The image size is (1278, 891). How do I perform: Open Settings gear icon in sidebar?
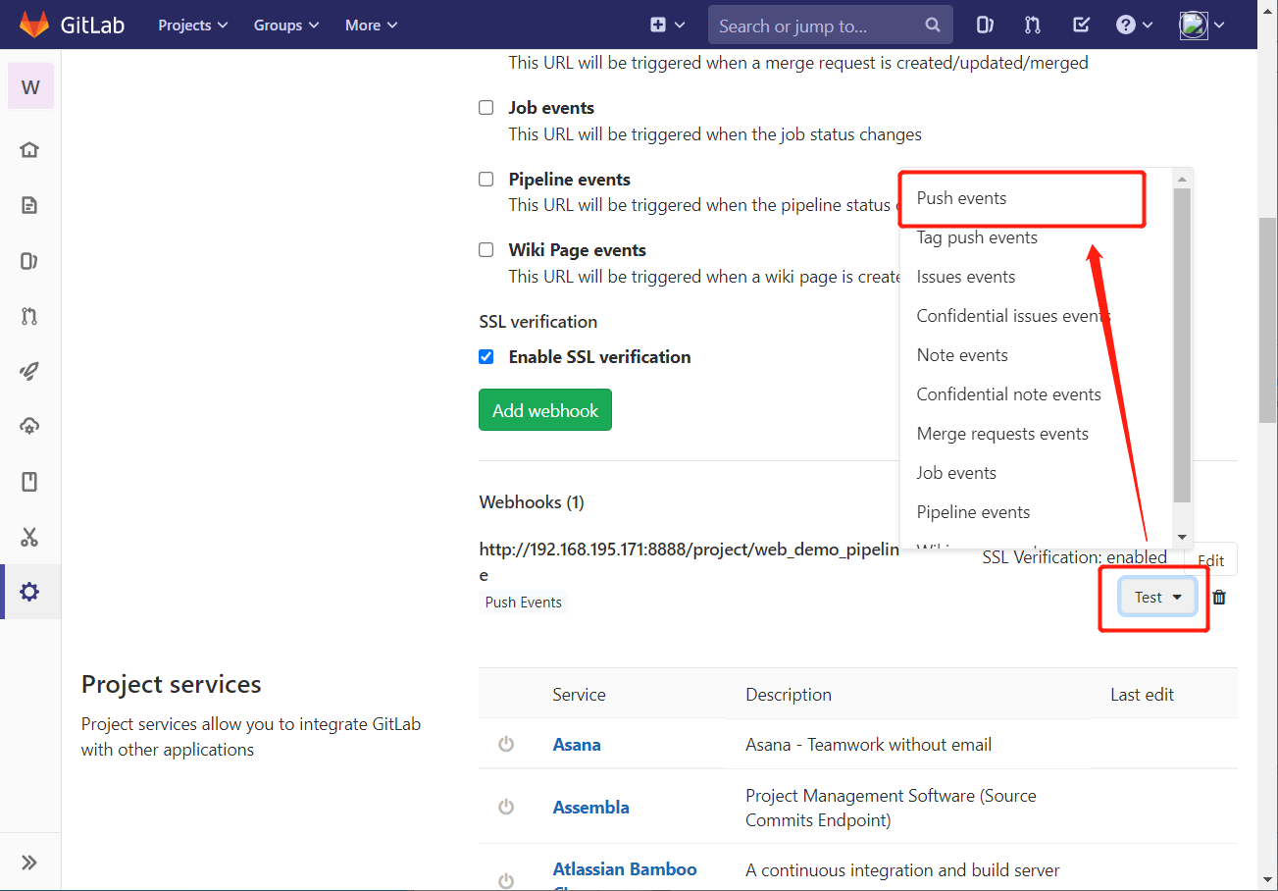(29, 592)
